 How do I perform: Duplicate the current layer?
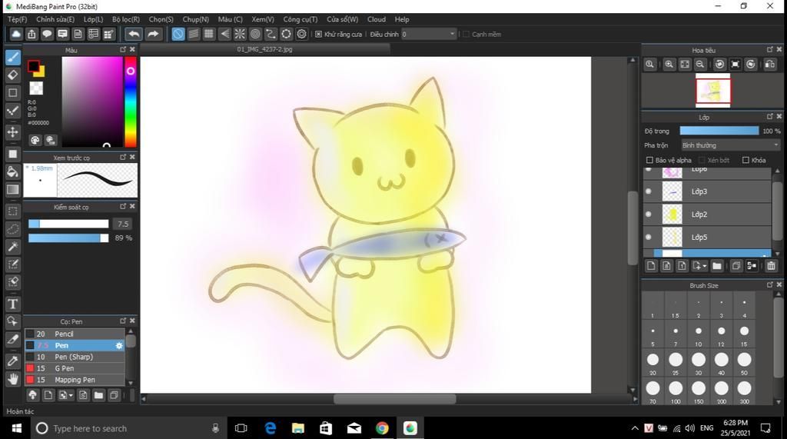pyautogui.click(x=736, y=266)
